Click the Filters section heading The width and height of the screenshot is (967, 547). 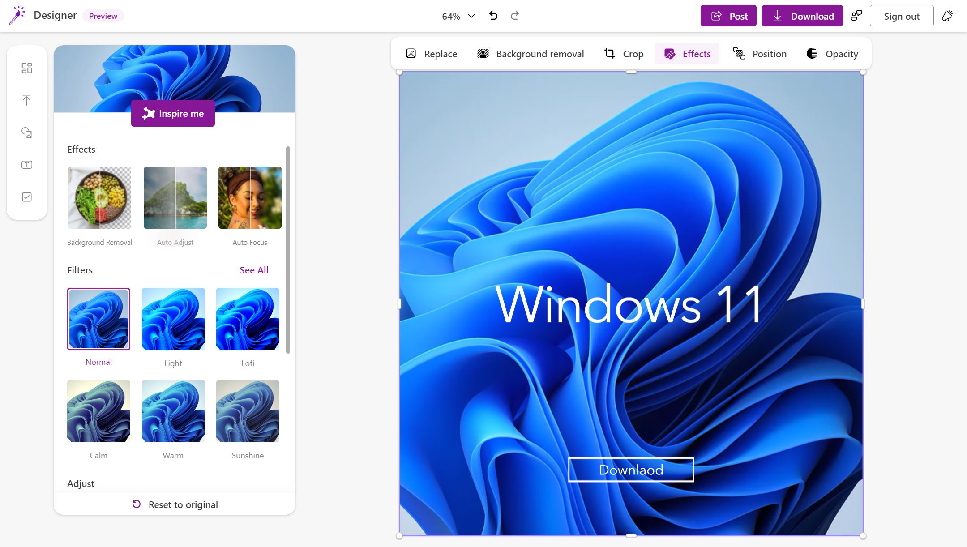[80, 270]
